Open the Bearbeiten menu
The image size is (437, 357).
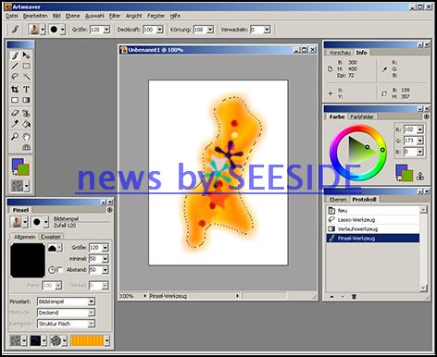35,16
